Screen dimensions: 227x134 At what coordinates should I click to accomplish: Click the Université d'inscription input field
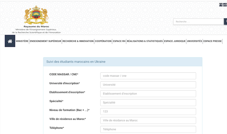(x=148, y=85)
